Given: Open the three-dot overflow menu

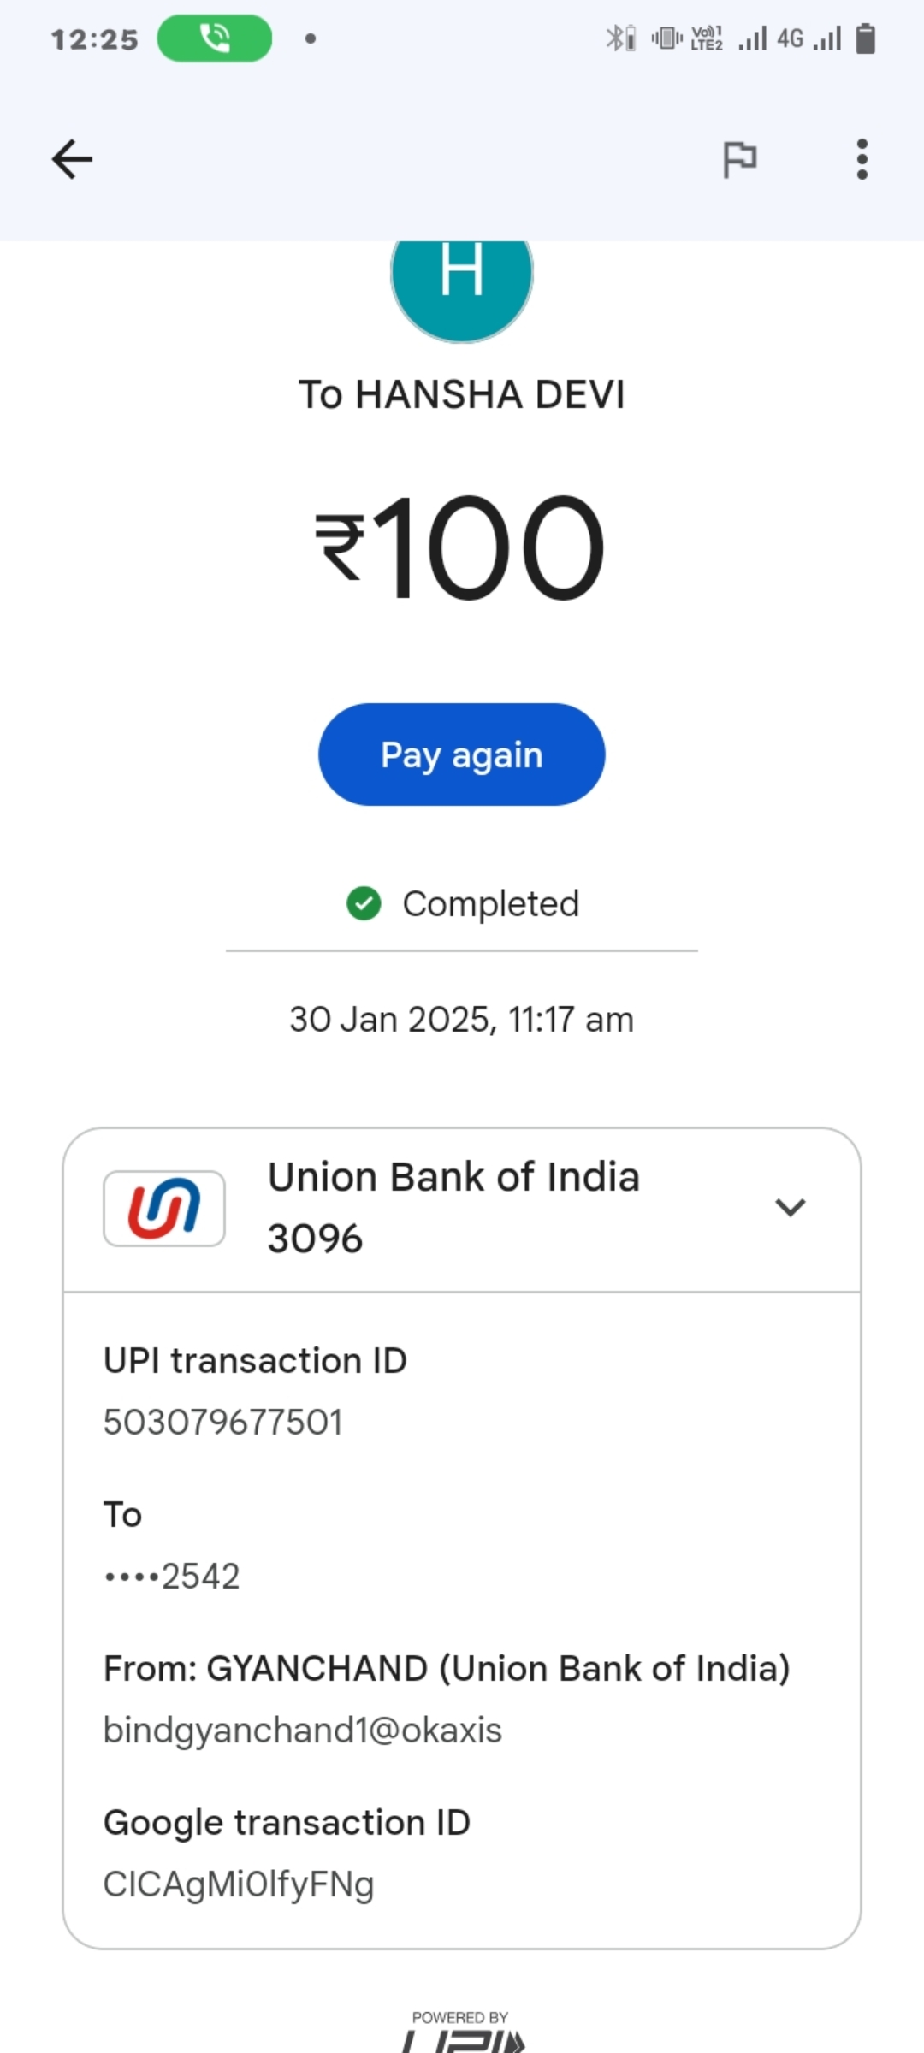Looking at the screenshot, I should (862, 159).
